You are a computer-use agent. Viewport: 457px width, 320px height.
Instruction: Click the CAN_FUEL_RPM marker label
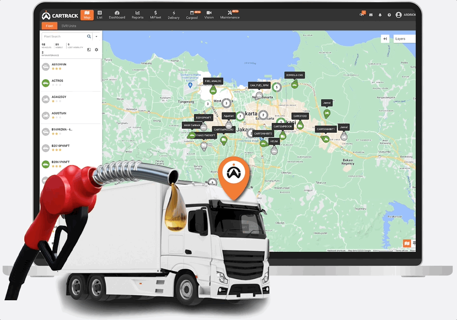259,85
